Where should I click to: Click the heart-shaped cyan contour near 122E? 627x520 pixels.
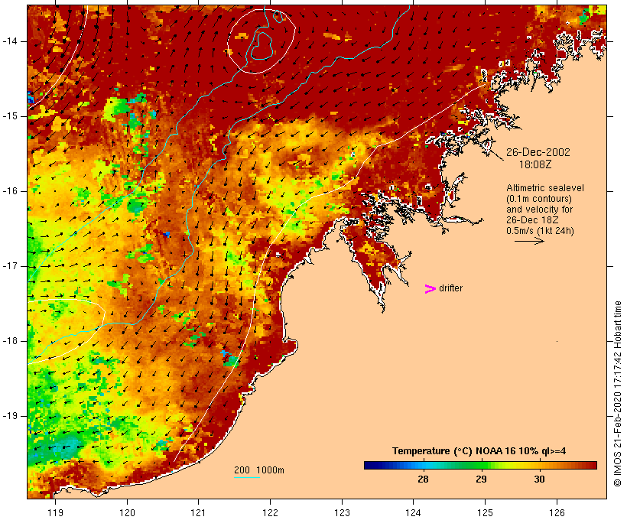262,45
